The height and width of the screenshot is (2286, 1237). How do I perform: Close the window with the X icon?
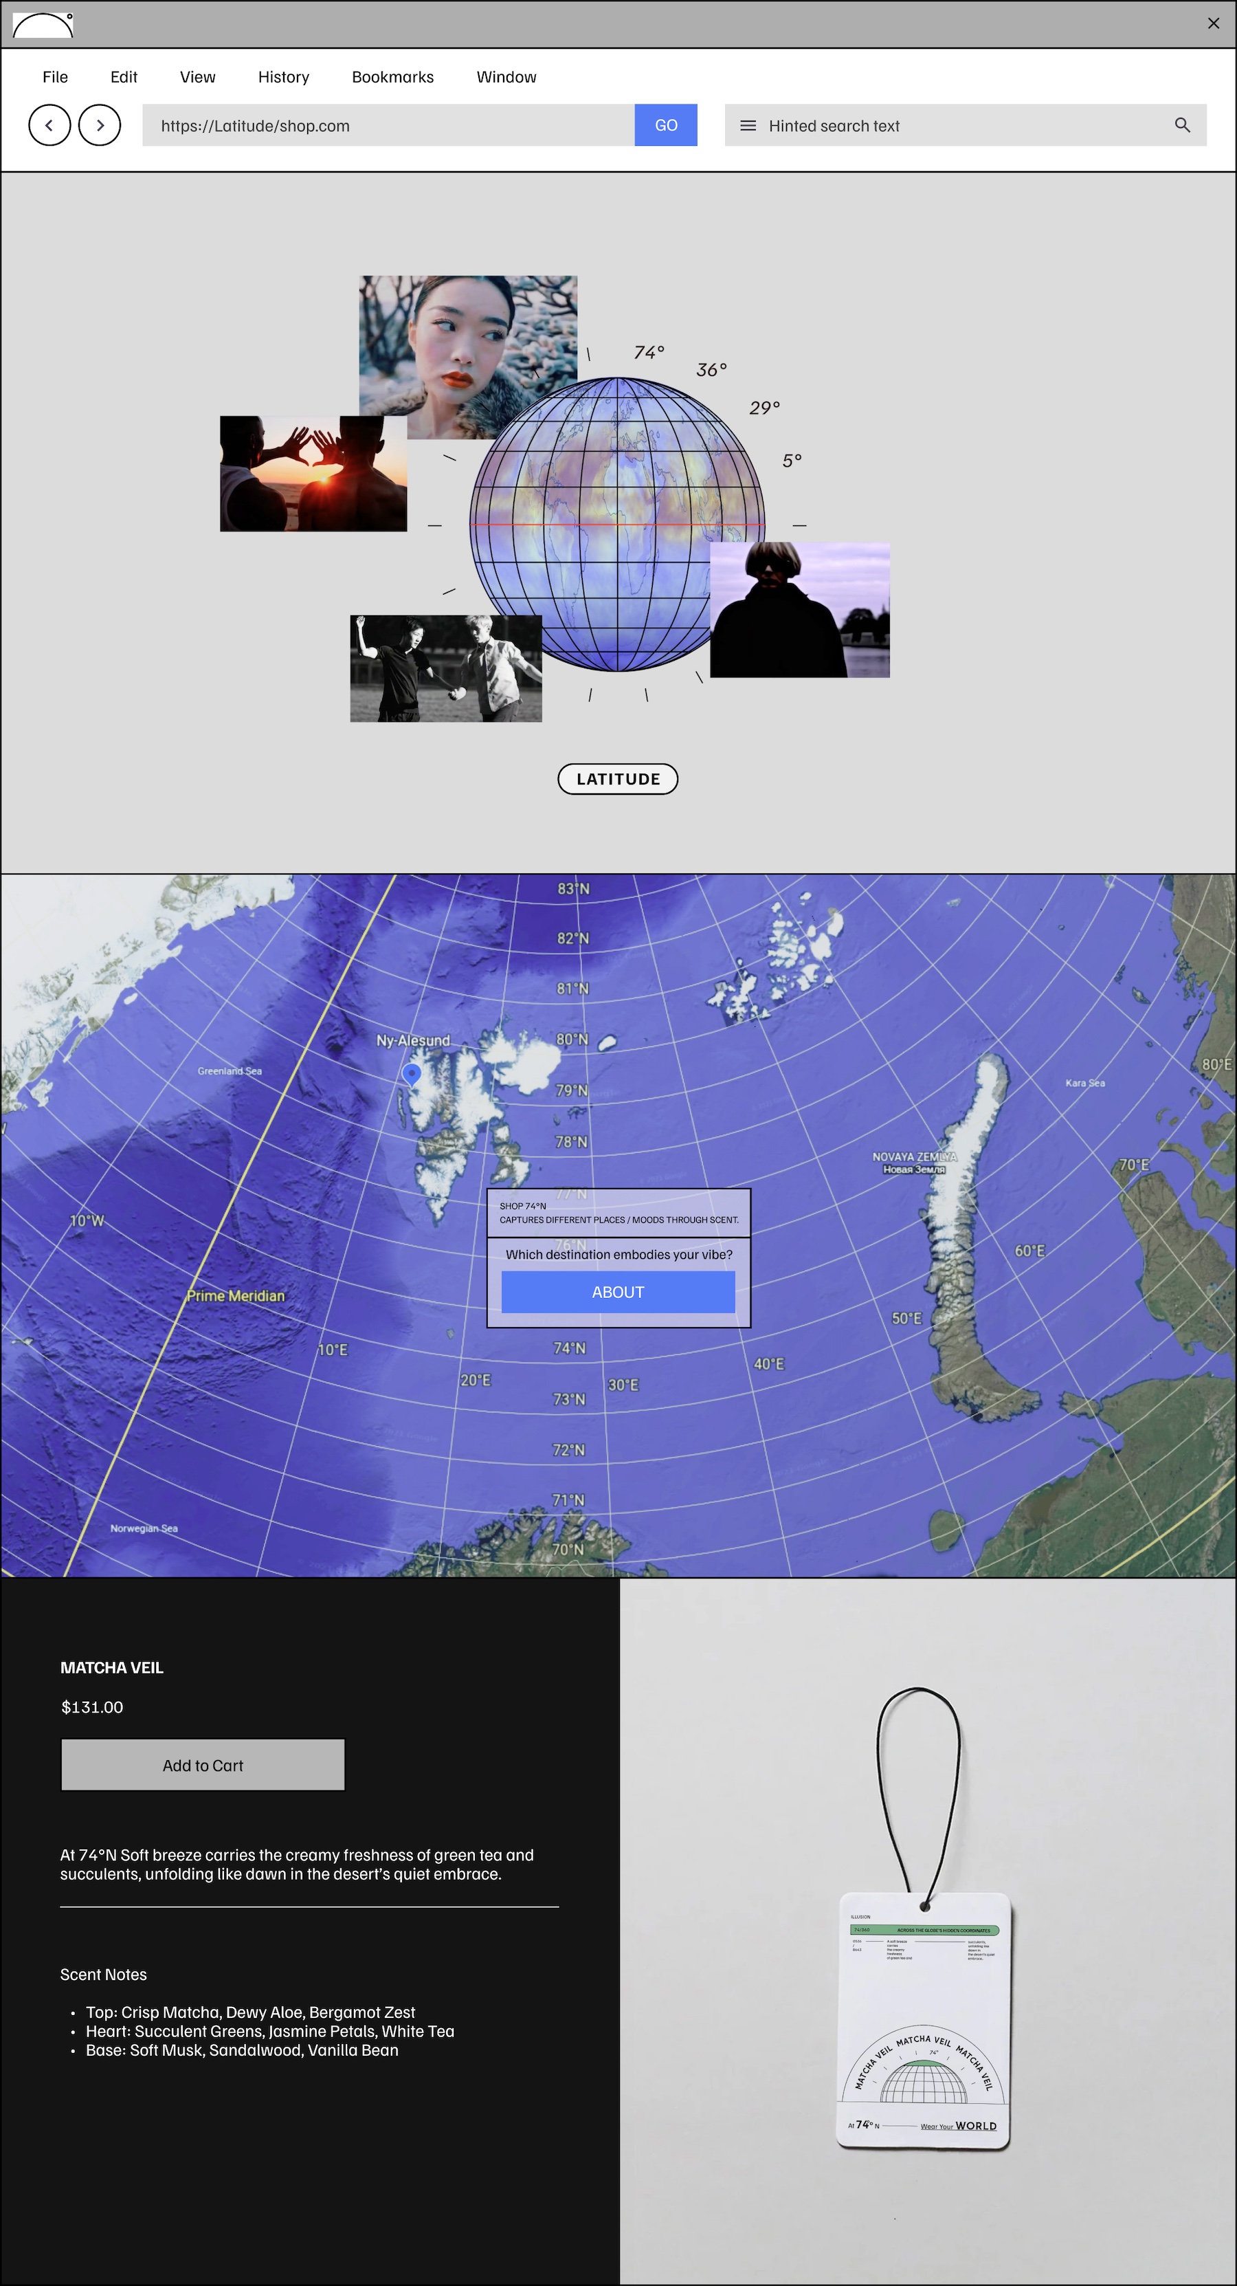pyautogui.click(x=1213, y=24)
